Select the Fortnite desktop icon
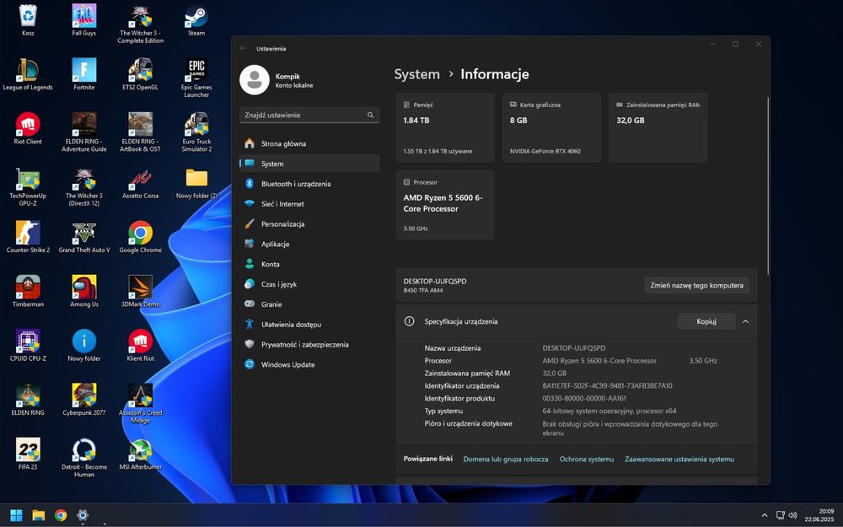 coord(83,74)
